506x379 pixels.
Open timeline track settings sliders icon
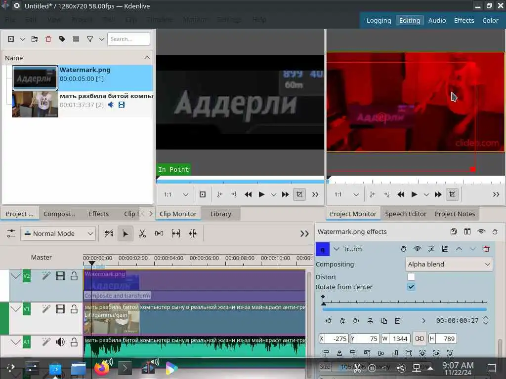[x=11, y=233]
